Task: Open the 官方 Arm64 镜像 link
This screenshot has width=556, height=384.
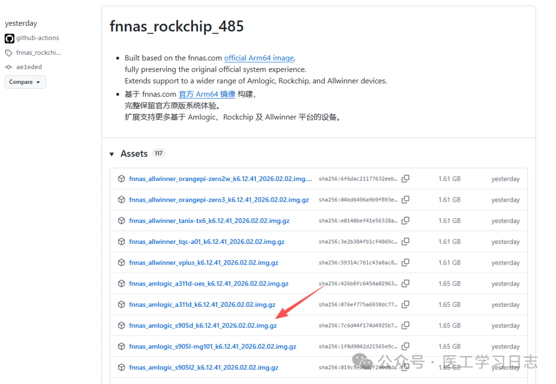Action: point(207,94)
